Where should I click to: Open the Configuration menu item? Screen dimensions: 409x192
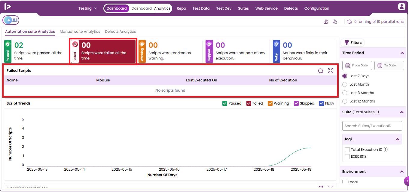[317, 8]
